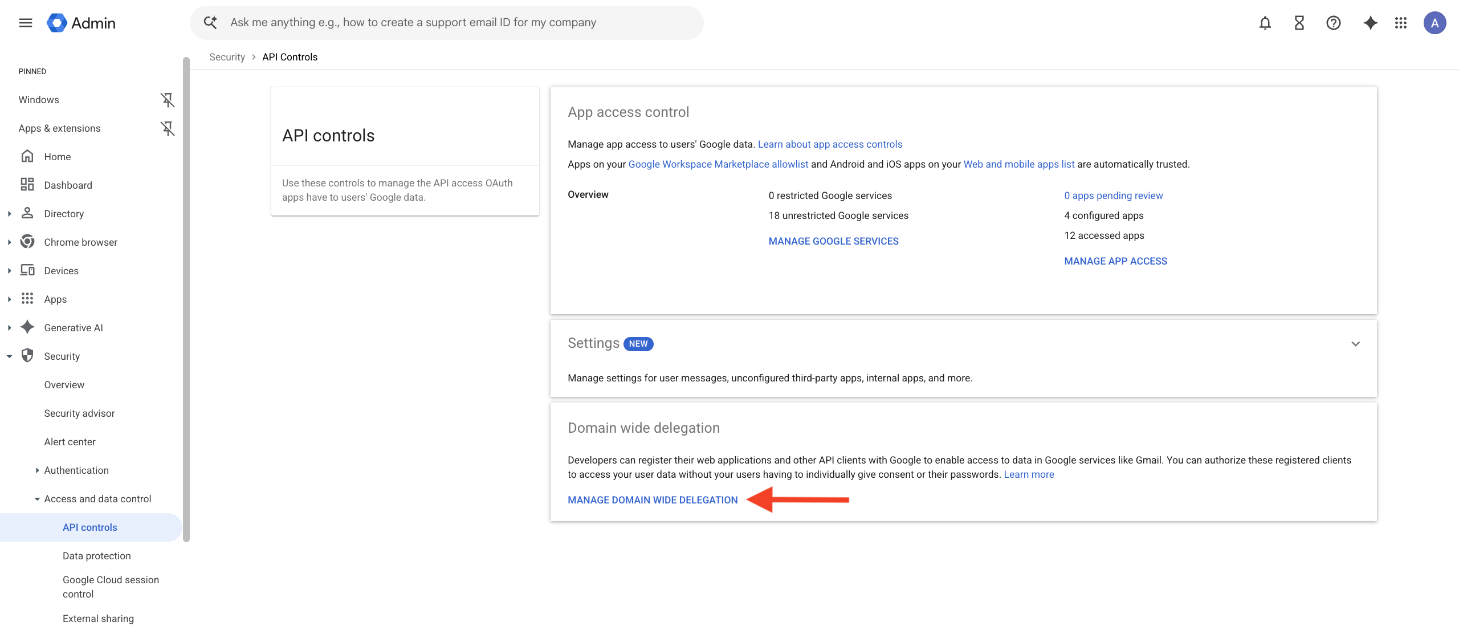Click '12 accessed apps' text
1459x634 pixels.
(1104, 235)
